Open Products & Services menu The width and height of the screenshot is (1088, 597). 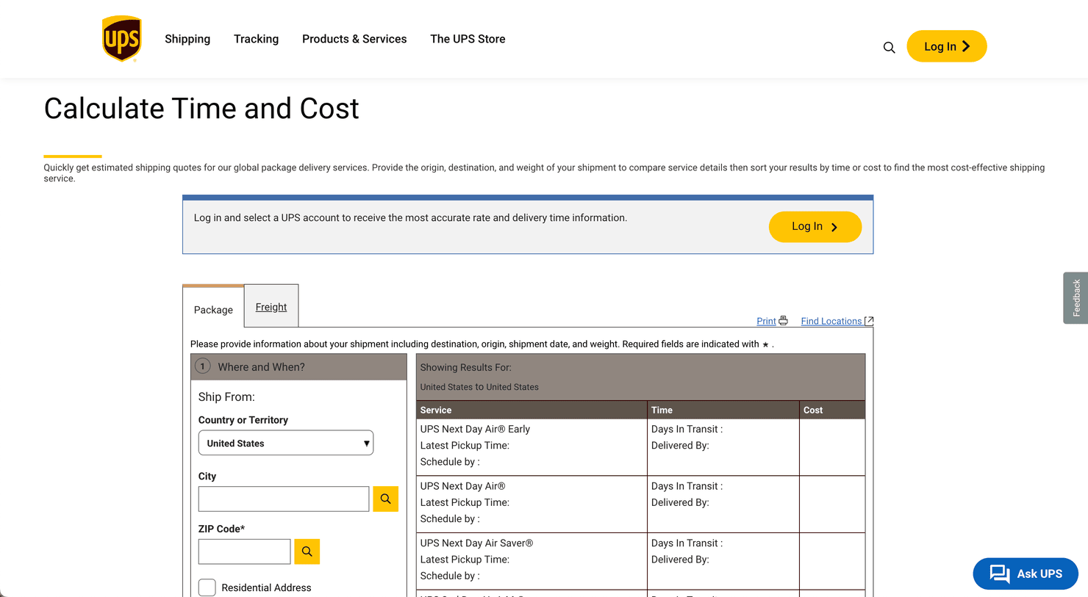point(354,39)
